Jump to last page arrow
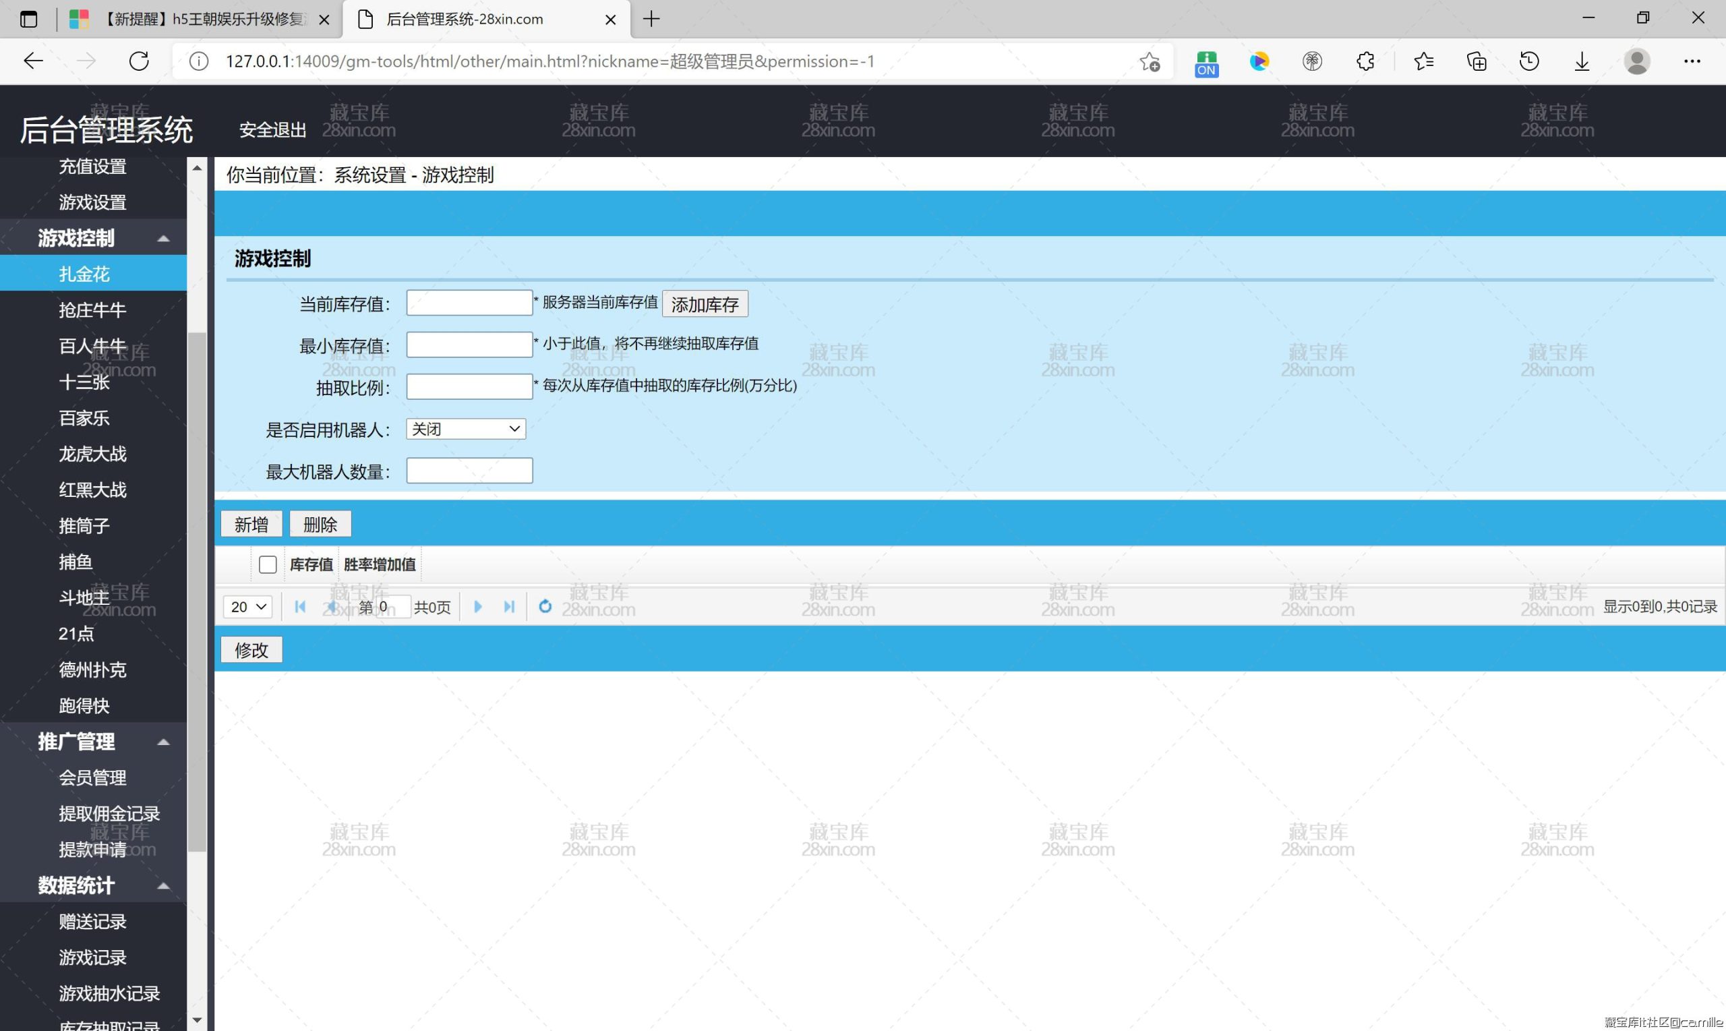Viewport: 1726px width, 1031px height. coord(509,606)
